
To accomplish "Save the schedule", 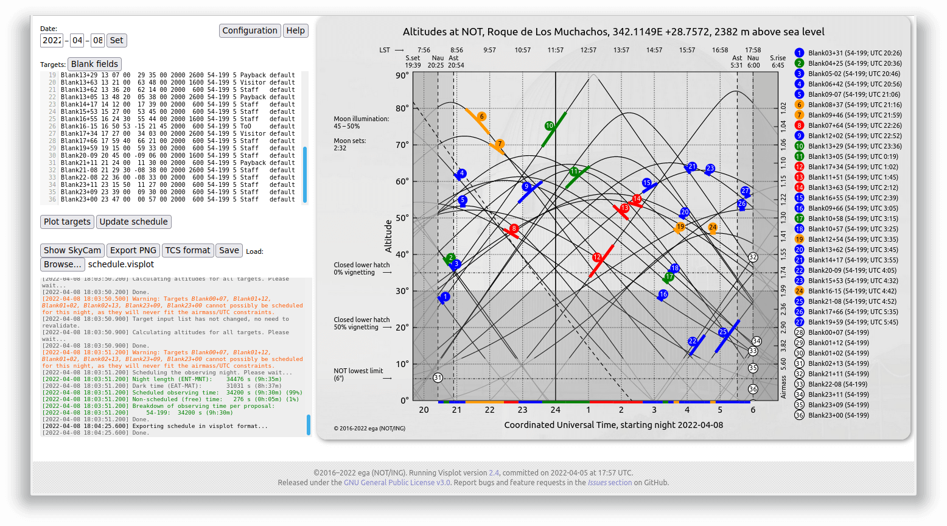I will coord(229,250).
